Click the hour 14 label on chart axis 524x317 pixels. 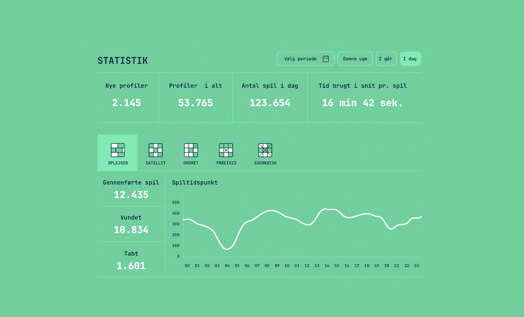click(327, 266)
